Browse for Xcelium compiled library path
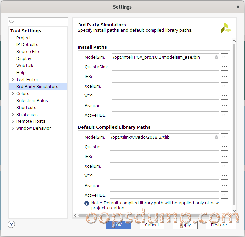The height and width of the screenshot is (237, 245). point(224,166)
